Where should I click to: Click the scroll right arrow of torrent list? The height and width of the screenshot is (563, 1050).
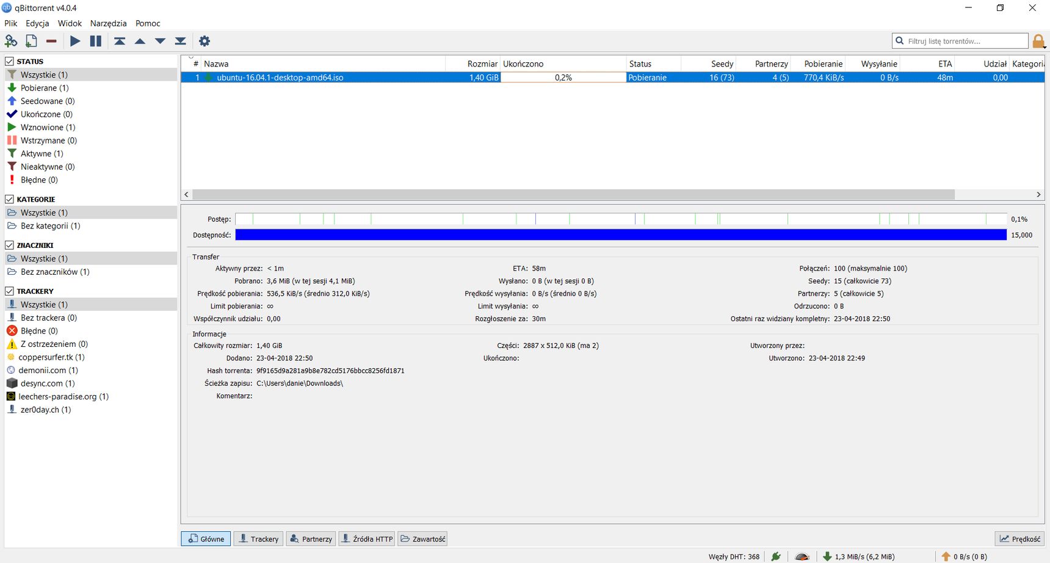1038,194
